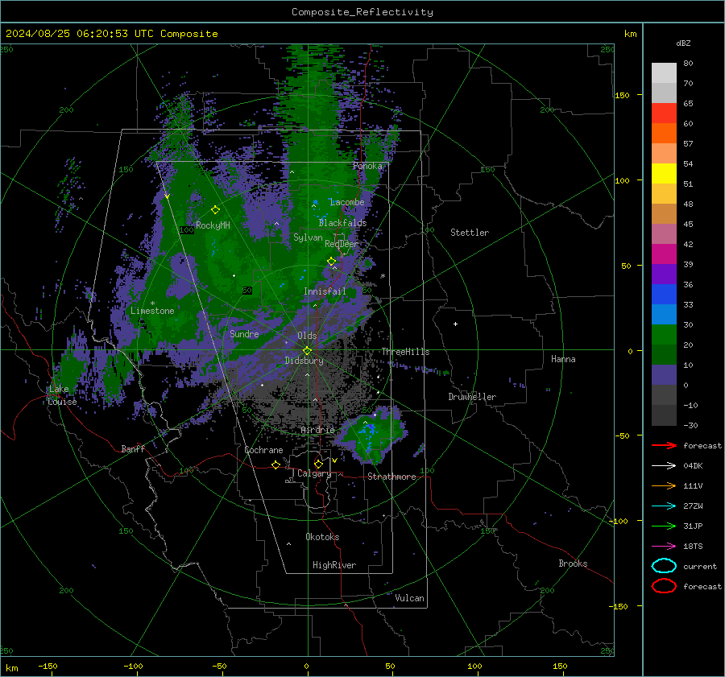Screen dimensions: 725x677
Task: Click the yellow diamond marker near RockyMH
Action: (215, 210)
